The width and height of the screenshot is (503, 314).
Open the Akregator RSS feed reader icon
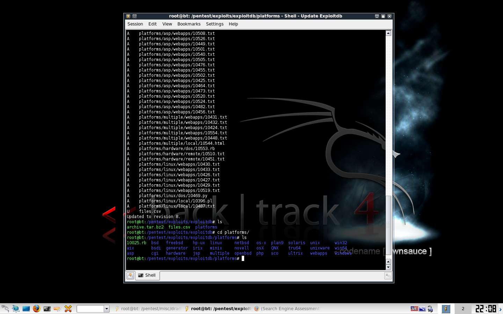pos(57,308)
